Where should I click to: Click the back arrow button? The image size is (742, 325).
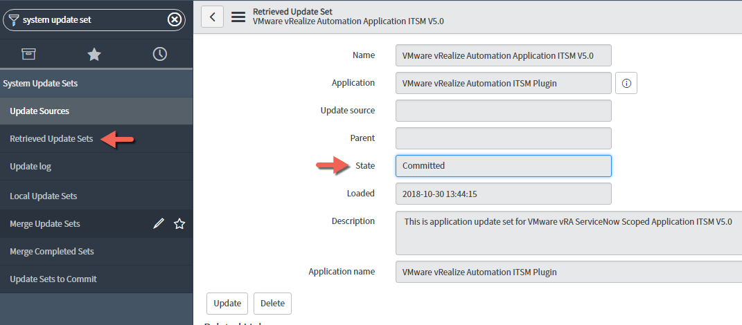click(213, 17)
